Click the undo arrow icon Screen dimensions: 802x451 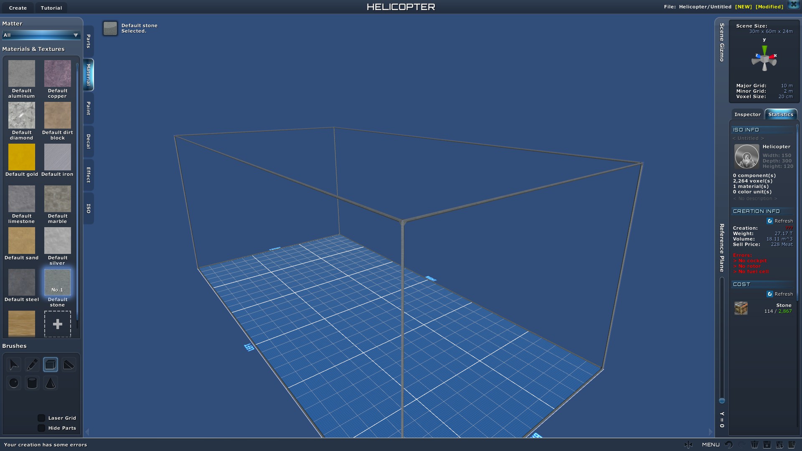[729, 445]
